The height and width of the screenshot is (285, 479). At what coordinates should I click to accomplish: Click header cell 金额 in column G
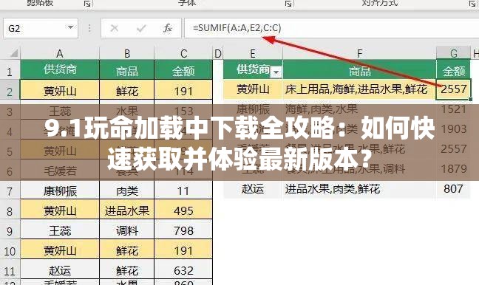[454, 69]
